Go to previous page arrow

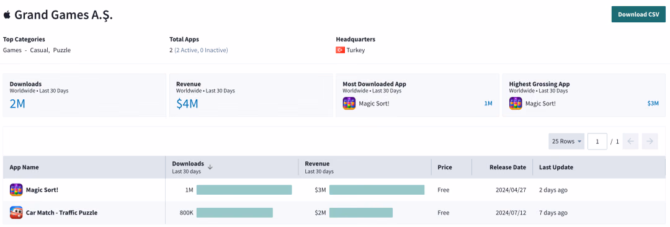(x=630, y=141)
